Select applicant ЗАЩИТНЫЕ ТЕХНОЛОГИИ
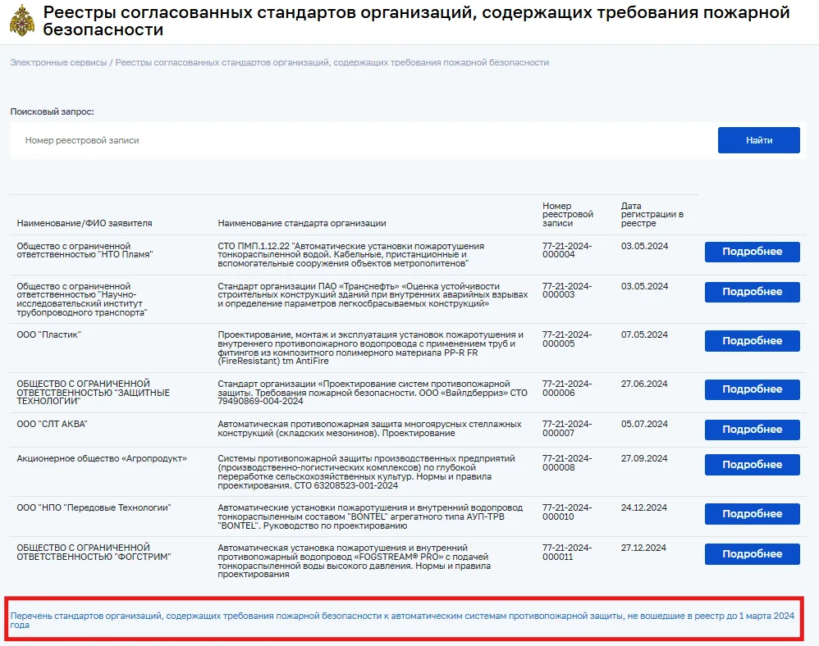 click(x=93, y=393)
